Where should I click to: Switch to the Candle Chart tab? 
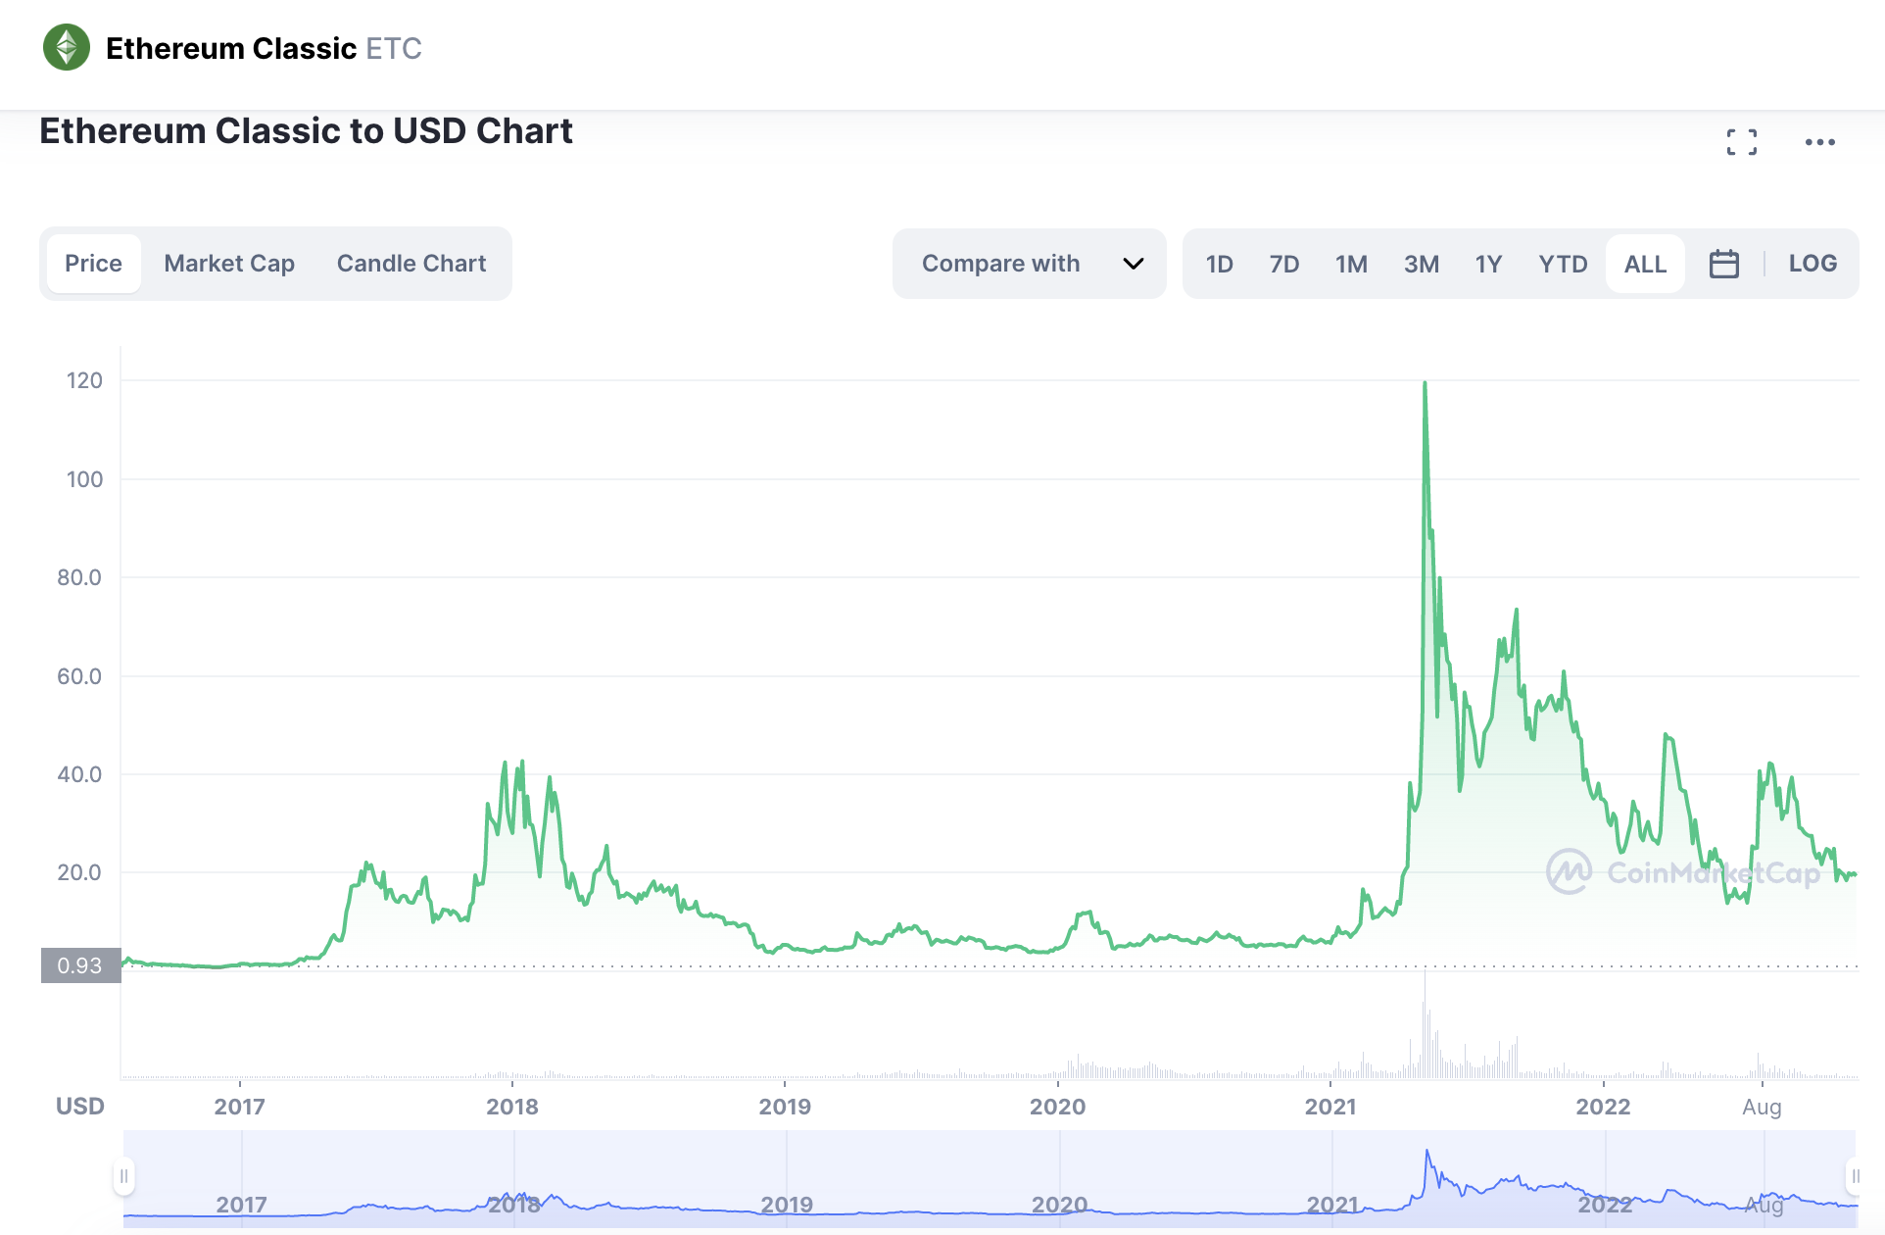(x=411, y=264)
